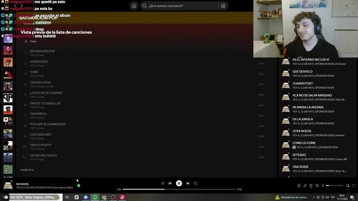Open the Windows notification center
The height and width of the screenshot is (201, 358).
352,197
